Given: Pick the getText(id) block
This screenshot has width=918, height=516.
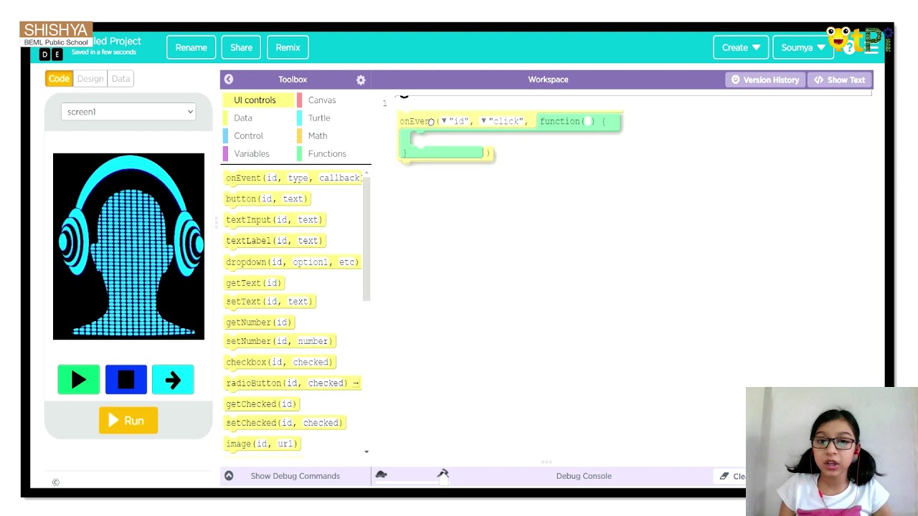Looking at the screenshot, I should pyautogui.click(x=253, y=283).
